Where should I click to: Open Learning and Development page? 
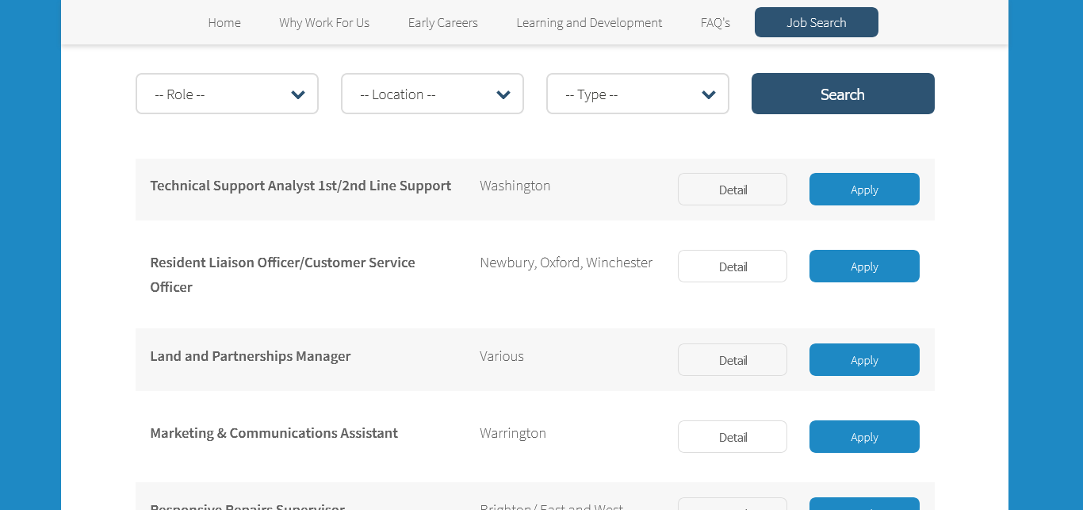pyautogui.click(x=589, y=23)
